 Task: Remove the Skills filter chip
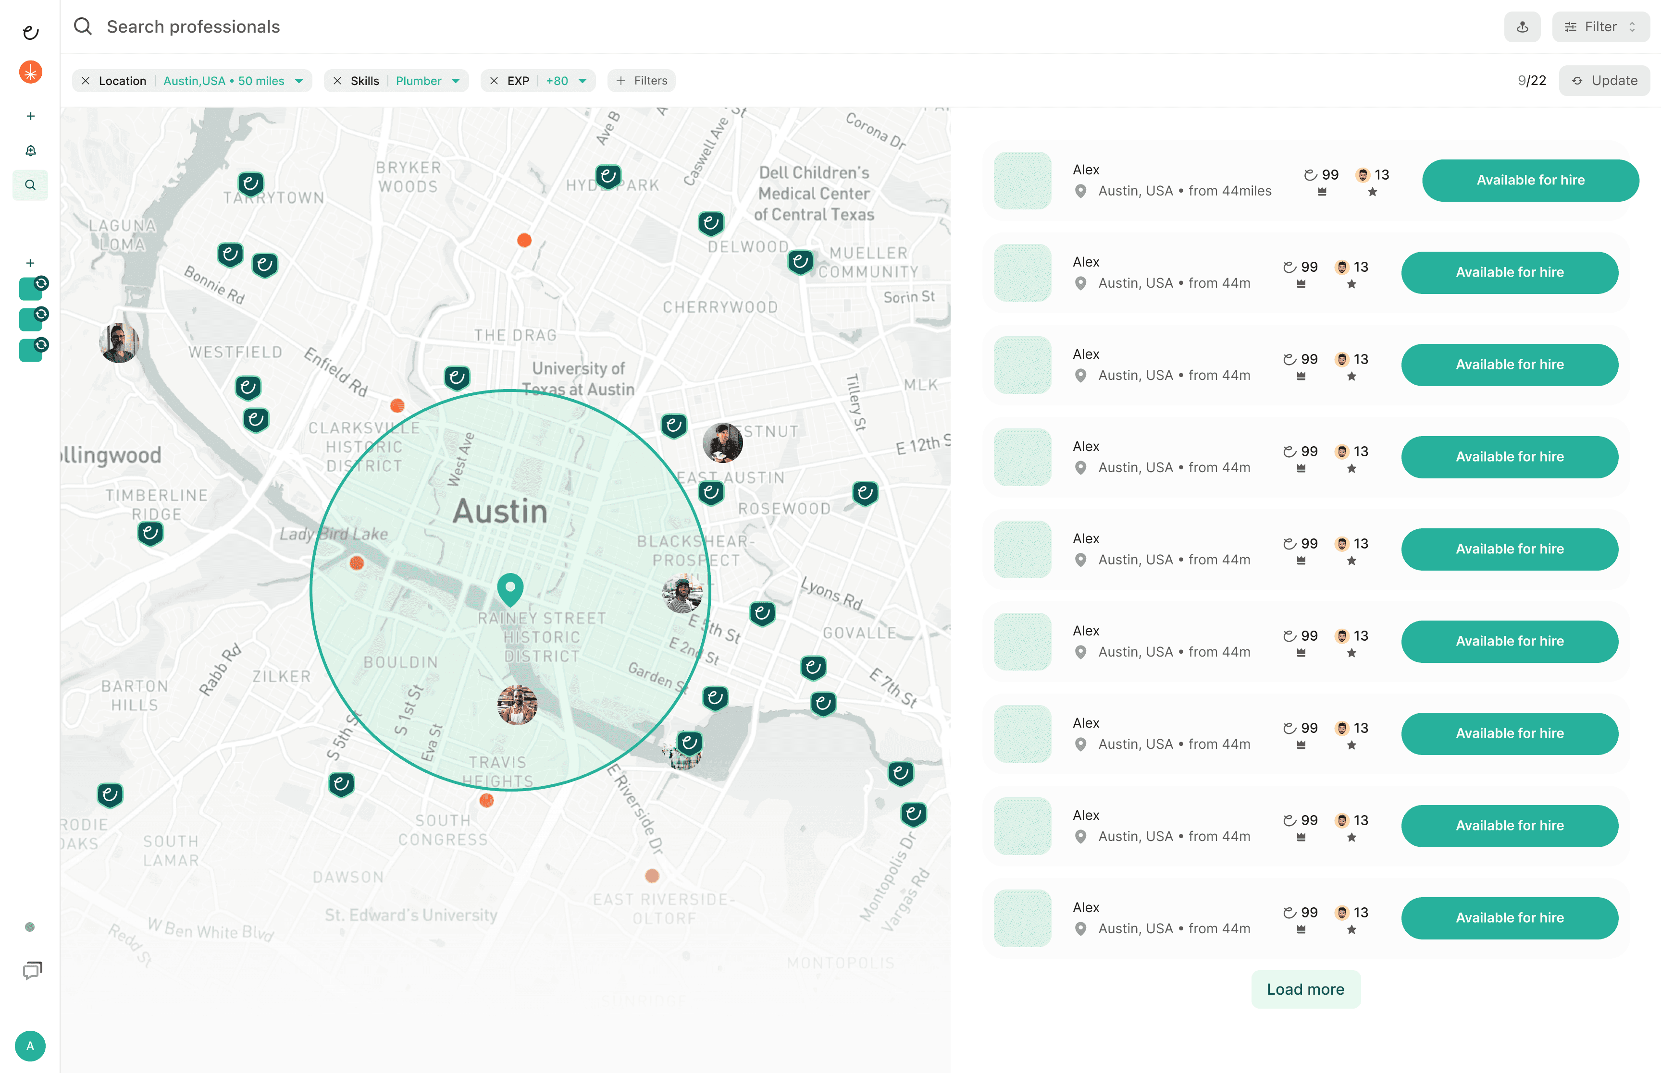(x=337, y=81)
